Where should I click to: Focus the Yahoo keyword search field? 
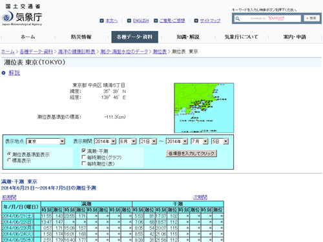[x=271, y=19]
